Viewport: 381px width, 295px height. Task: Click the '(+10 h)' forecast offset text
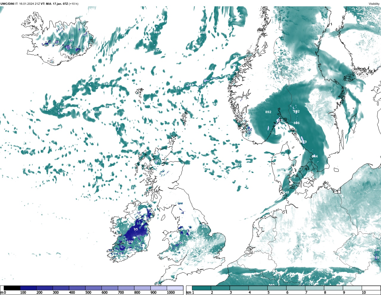click(74, 4)
